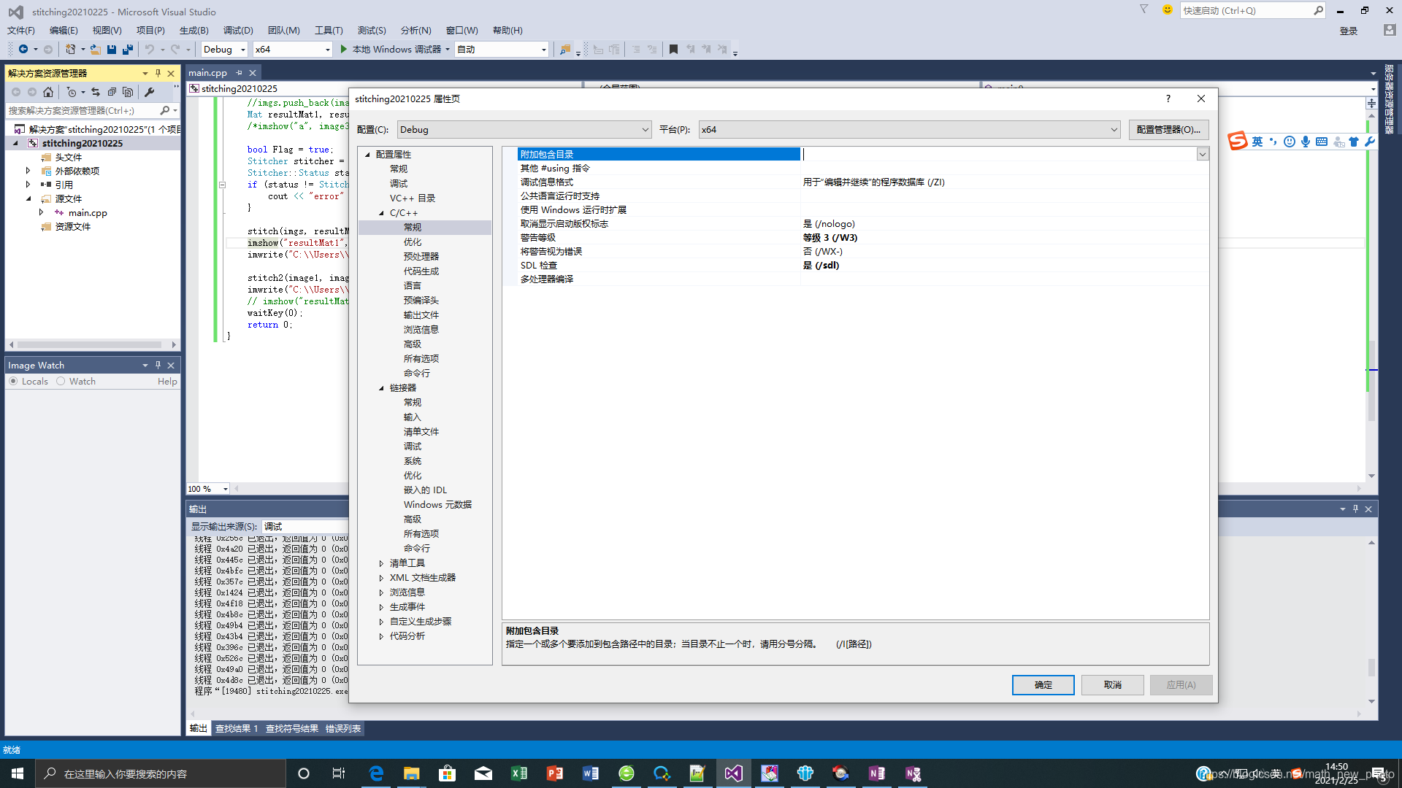Click the Solution Explorer search magnifier

[165, 111]
